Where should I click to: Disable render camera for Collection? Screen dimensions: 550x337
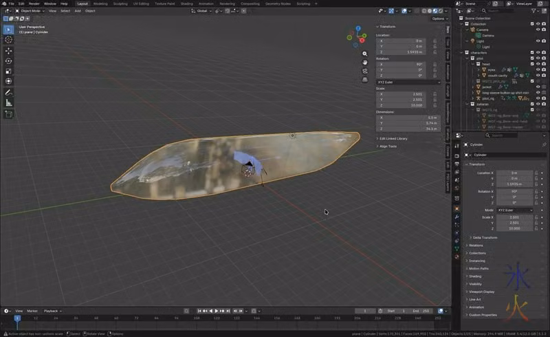[544, 24]
